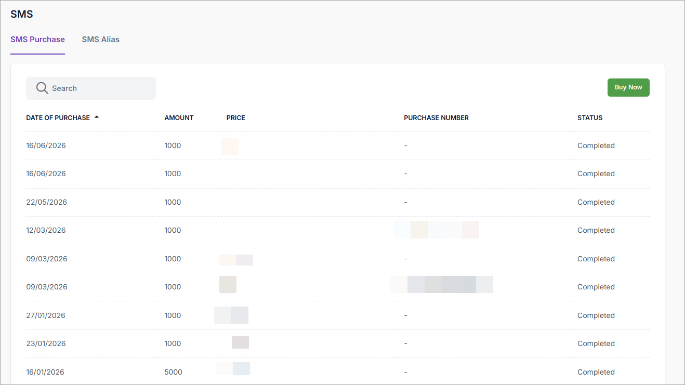
Task: Click Completed status in the 12/03/2026 row
Action: click(x=596, y=230)
